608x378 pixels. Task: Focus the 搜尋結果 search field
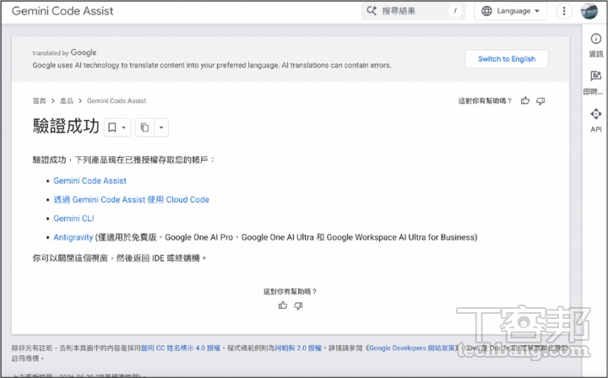pos(413,11)
